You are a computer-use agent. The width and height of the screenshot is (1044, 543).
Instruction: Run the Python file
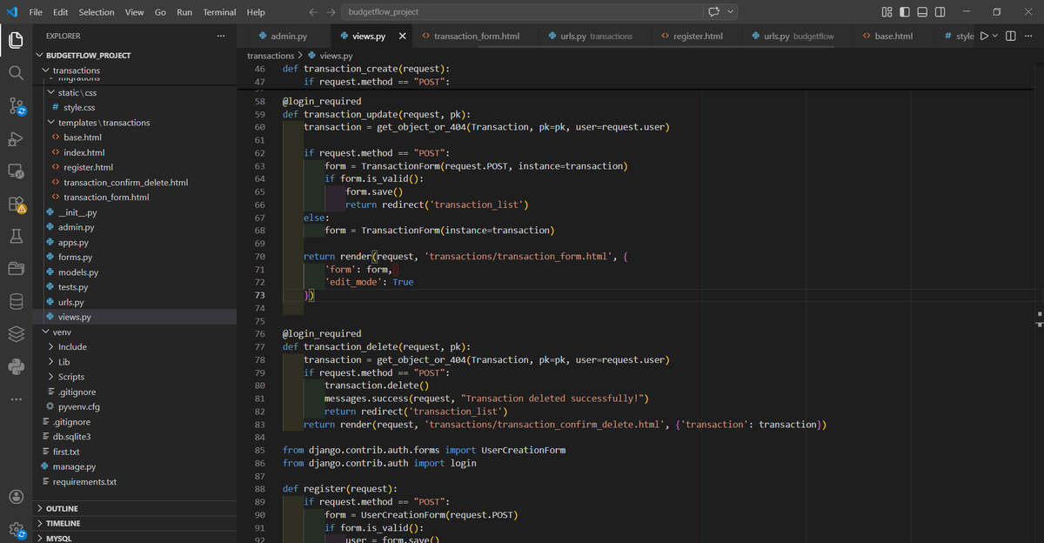984,37
